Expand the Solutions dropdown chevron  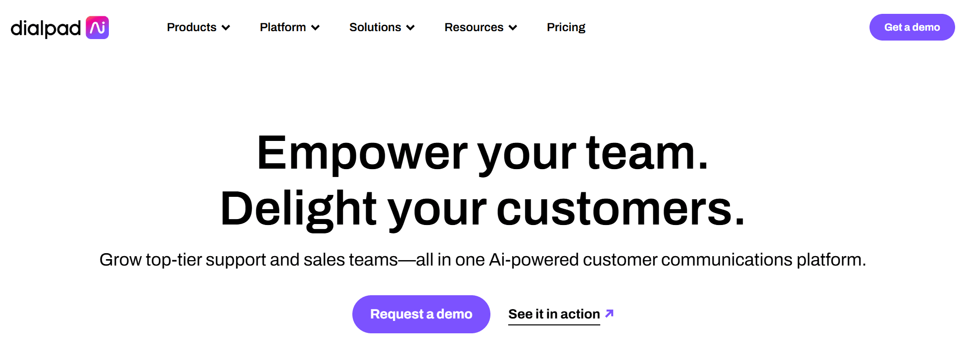coord(410,28)
